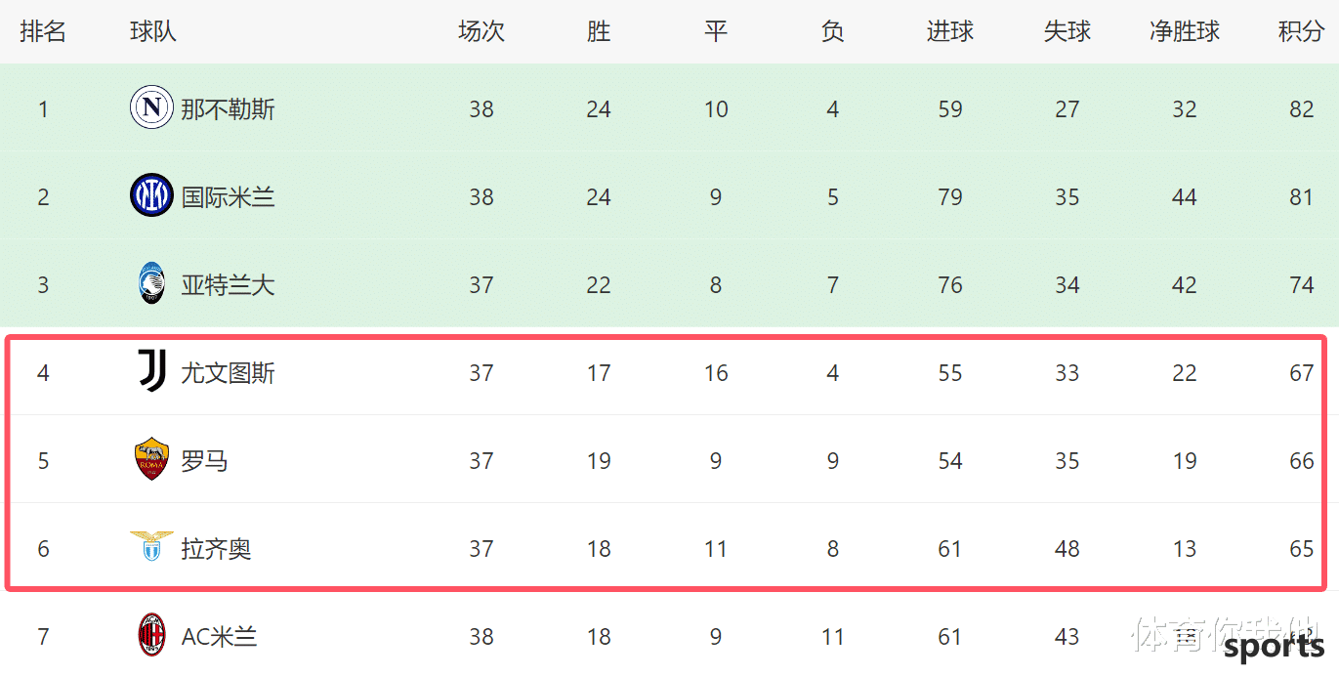
Task: Click the 场次 column header
Action: [x=481, y=31]
